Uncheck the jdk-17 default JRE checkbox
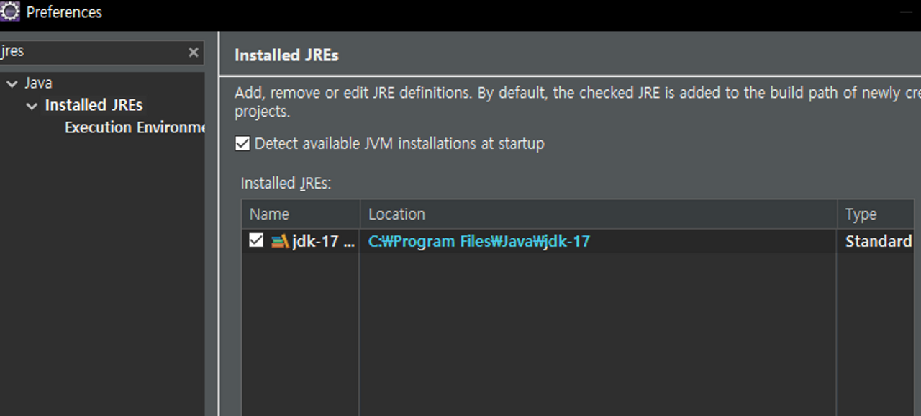921x416 pixels. (x=256, y=240)
